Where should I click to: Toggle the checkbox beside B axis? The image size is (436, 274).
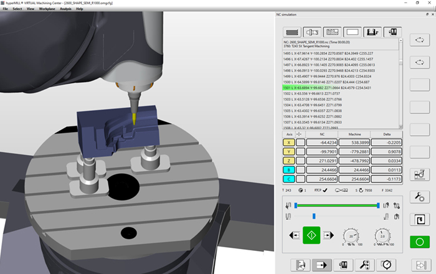pyautogui.click(x=300, y=170)
